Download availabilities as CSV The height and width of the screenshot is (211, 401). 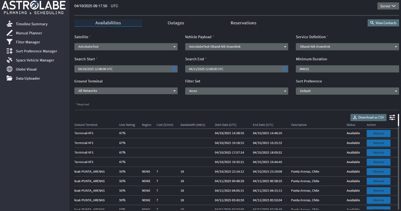click(x=368, y=117)
